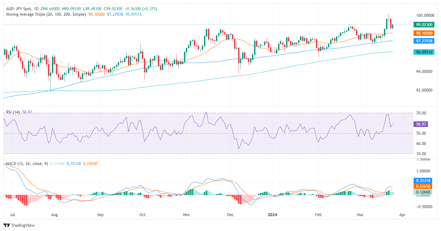Image resolution: width=441 pixels, height=231 pixels.
Task: Click the green 99.02300 current price tag
Action: click(424, 25)
